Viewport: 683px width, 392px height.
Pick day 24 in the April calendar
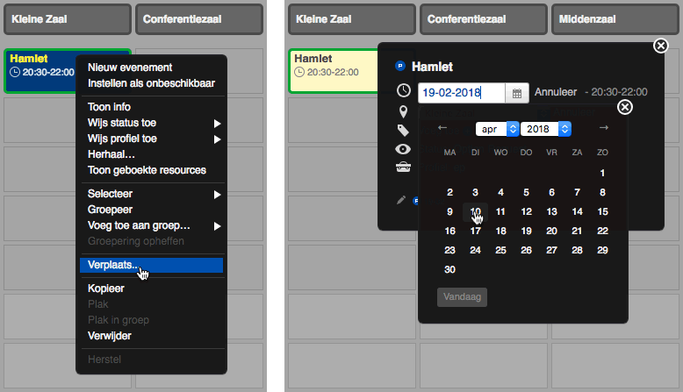point(475,251)
